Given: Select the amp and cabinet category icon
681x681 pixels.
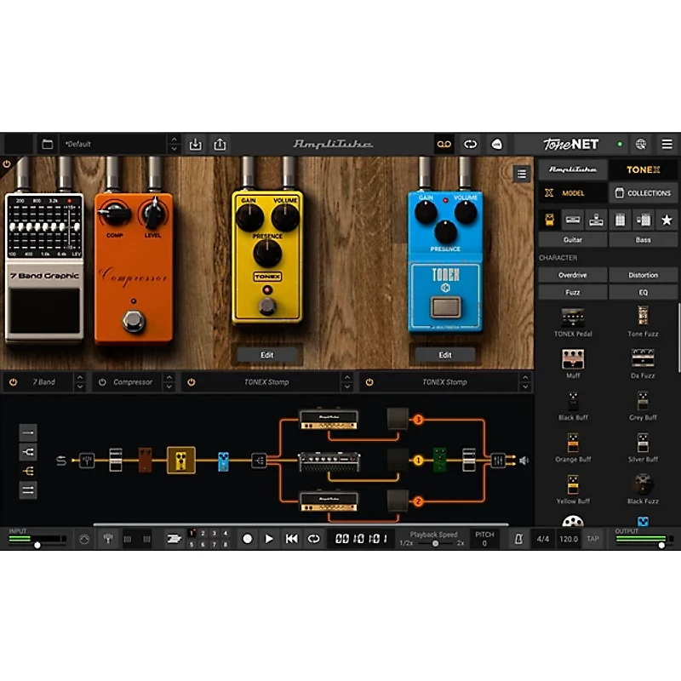Looking at the screenshot, I should pos(644,220).
